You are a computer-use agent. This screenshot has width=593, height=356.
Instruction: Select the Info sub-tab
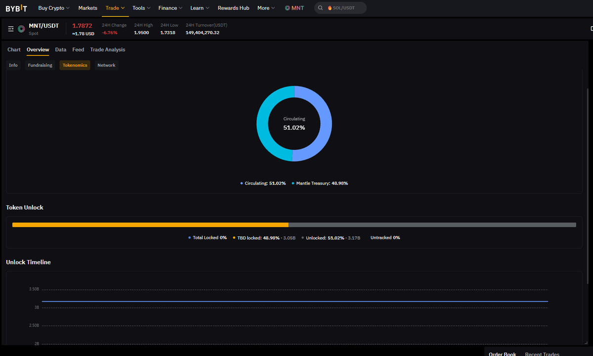pyautogui.click(x=13, y=65)
